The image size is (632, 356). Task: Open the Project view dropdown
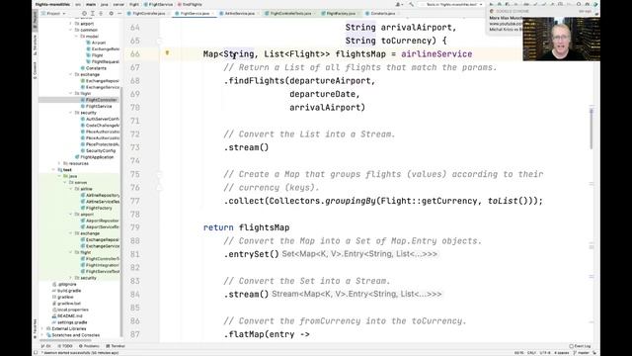(x=53, y=13)
